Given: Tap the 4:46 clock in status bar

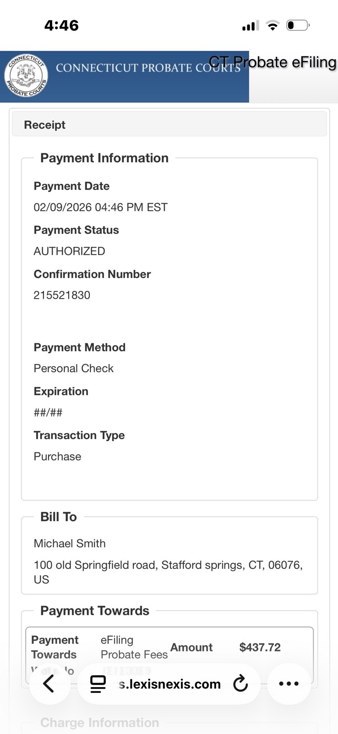Looking at the screenshot, I should [61, 25].
